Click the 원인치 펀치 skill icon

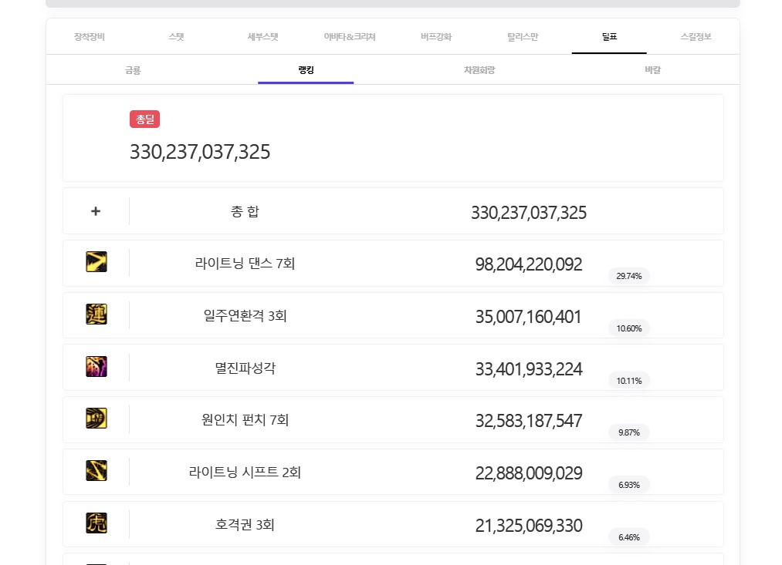(96, 419)
